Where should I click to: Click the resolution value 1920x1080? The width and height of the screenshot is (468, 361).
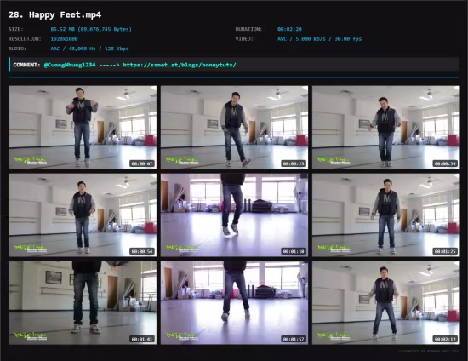64,39
